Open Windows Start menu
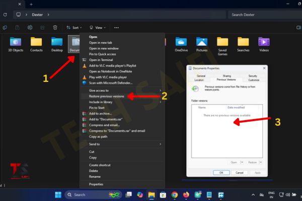The height and width of the screenshot is (201, 302). coord(58,194)
